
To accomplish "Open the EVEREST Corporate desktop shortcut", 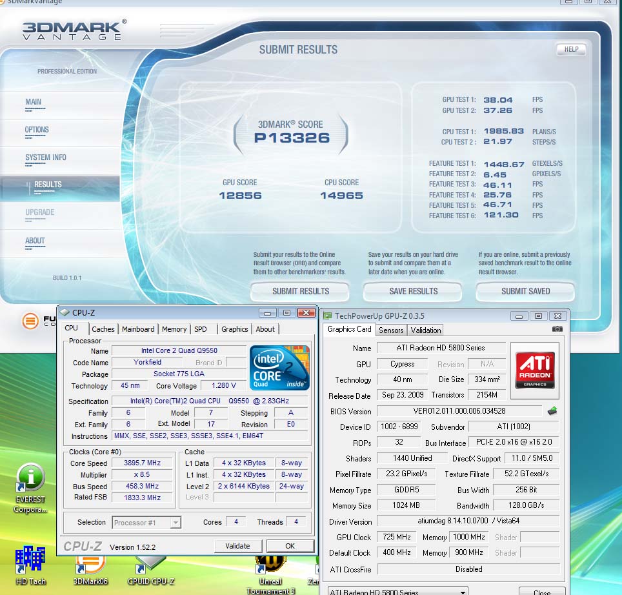I will tap(30, 488).
